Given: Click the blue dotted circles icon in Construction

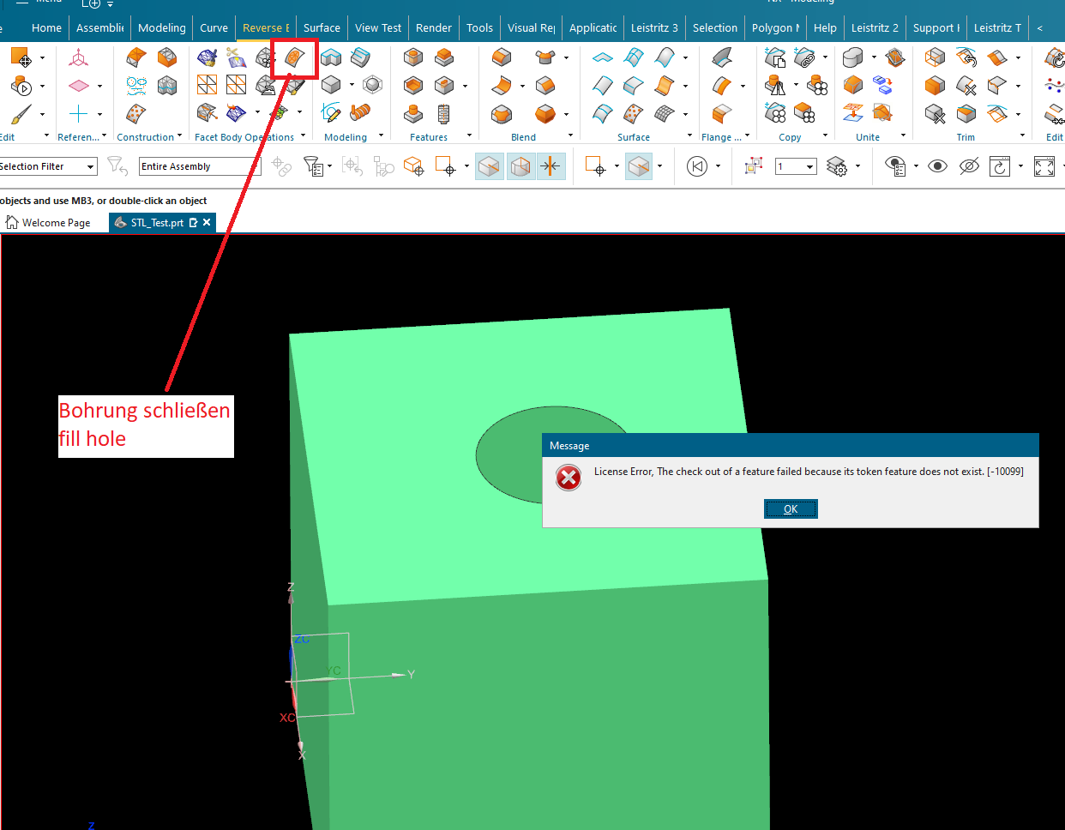Looking at the screenshot, I should point(136,86).
